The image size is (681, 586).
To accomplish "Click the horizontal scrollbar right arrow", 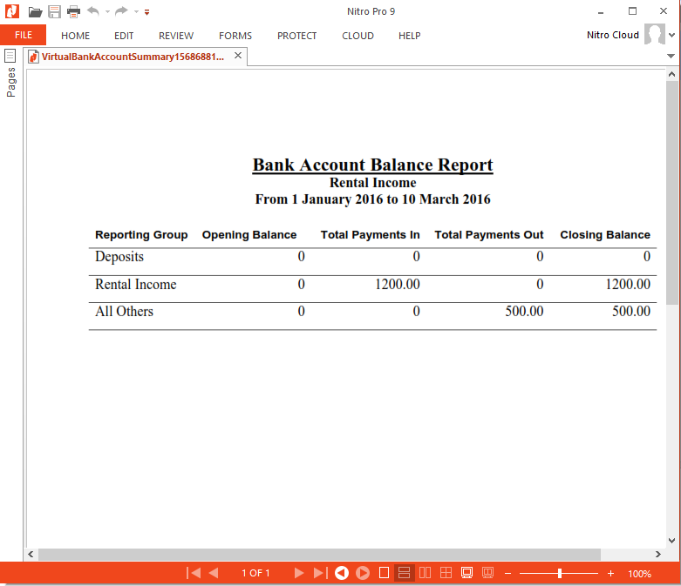I will pyautogui.click(x=658, y=554).
